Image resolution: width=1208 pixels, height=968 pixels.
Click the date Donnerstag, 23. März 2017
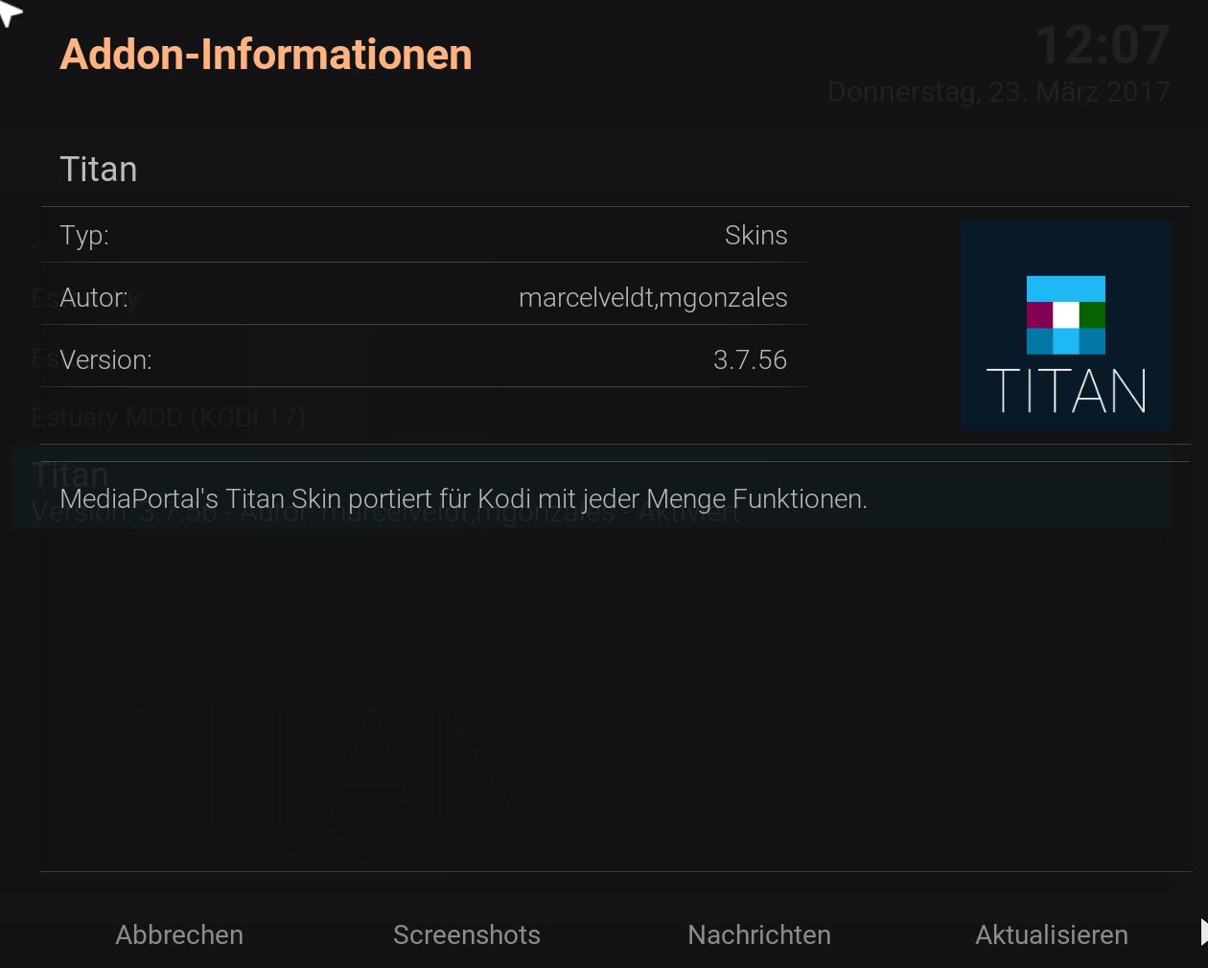coord(999,92)
